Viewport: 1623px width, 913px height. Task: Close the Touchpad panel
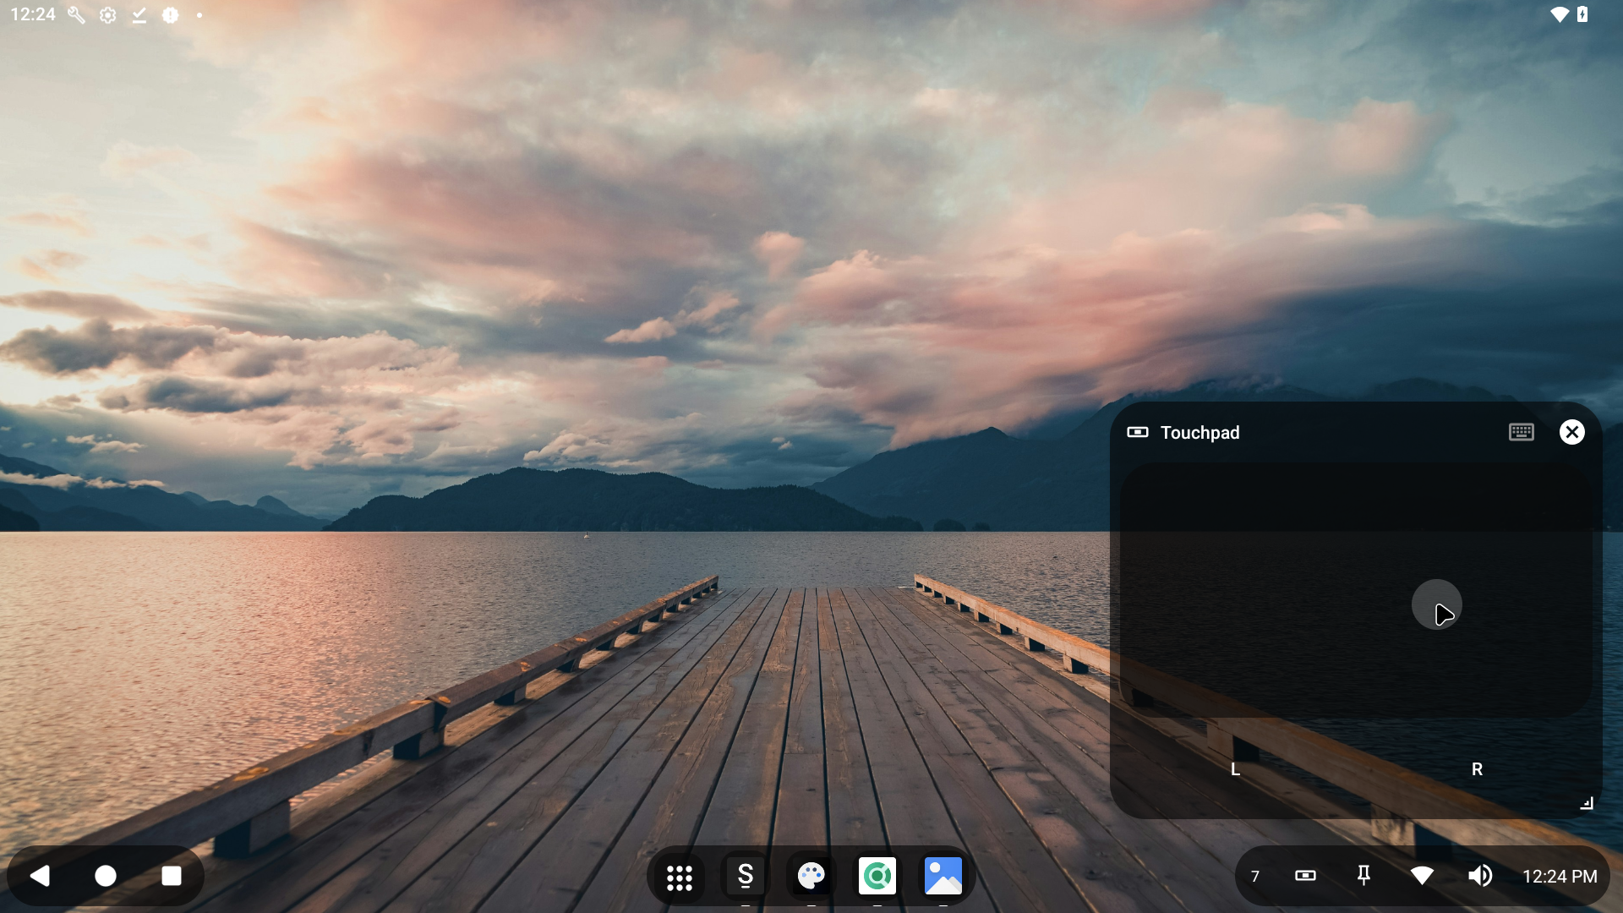1571,433
